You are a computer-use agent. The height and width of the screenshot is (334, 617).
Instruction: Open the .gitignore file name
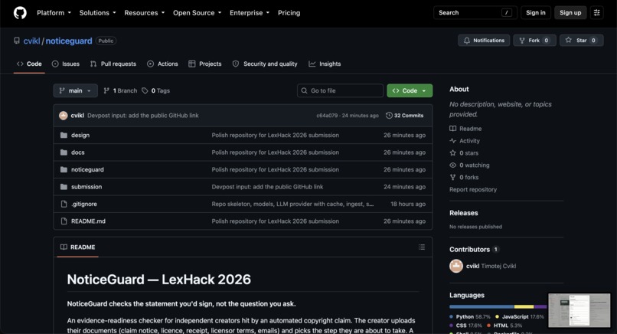tap(83, 204)
